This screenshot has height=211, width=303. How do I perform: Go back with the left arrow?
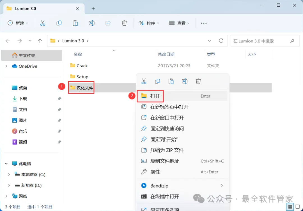coord(8,41)
